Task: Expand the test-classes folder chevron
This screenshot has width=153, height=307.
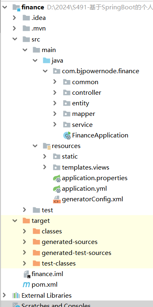Action: (x=24, y=263)
